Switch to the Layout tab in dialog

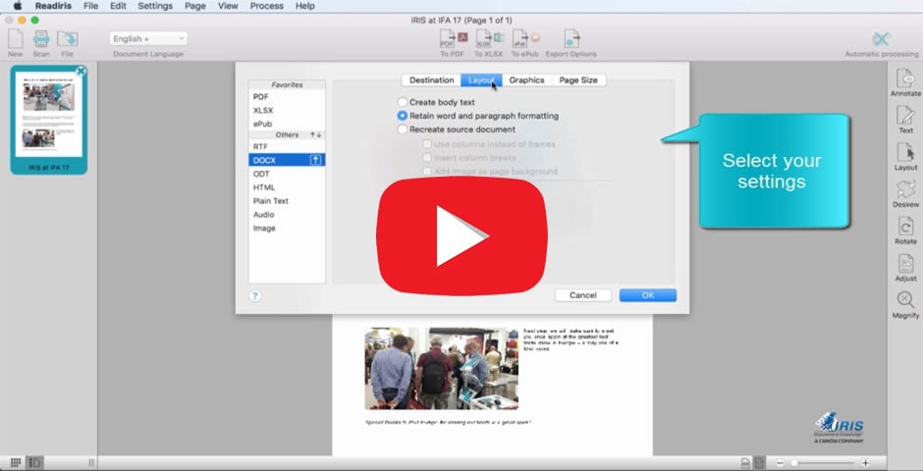click(x=481, y=79)
